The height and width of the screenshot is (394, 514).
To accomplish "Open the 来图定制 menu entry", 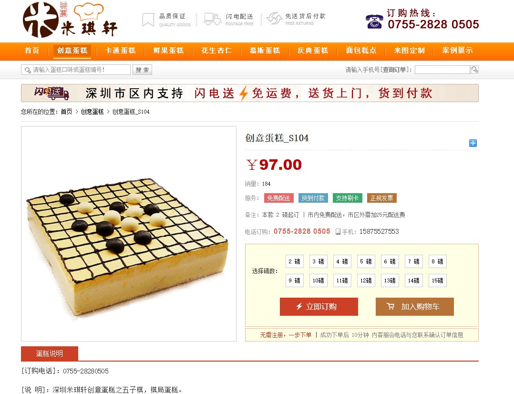I will coord(409,51).
